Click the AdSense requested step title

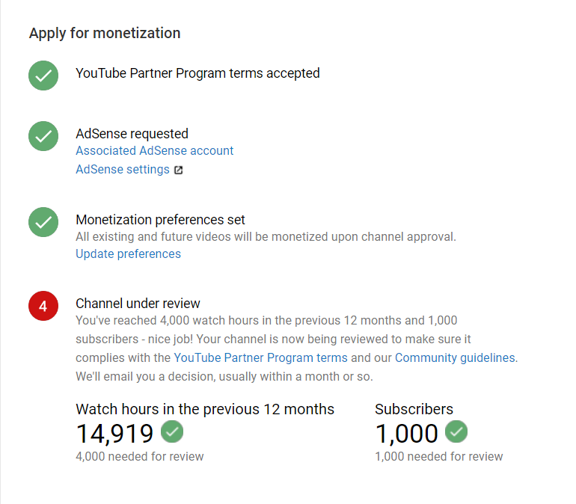coord(132,134)
